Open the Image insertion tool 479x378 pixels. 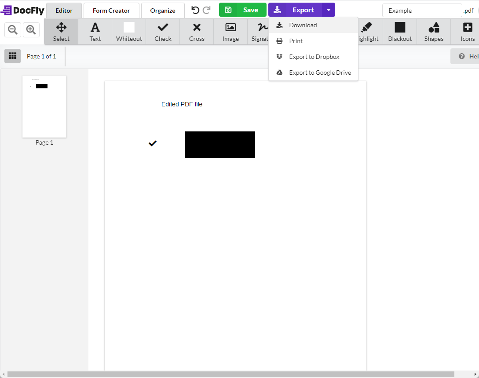tap(230, 31)
